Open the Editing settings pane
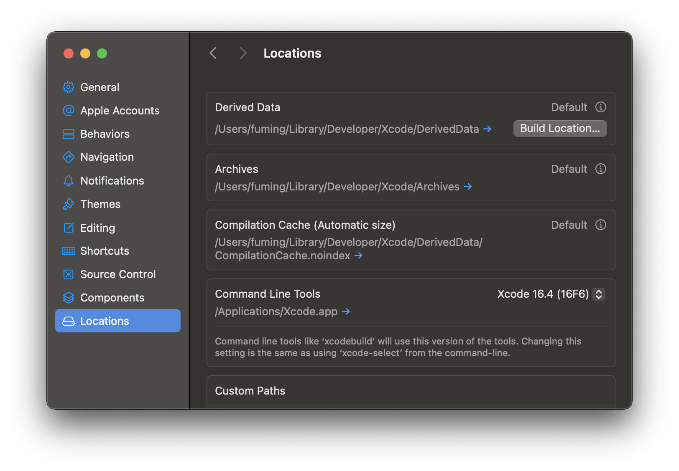 tap(118, 227)
